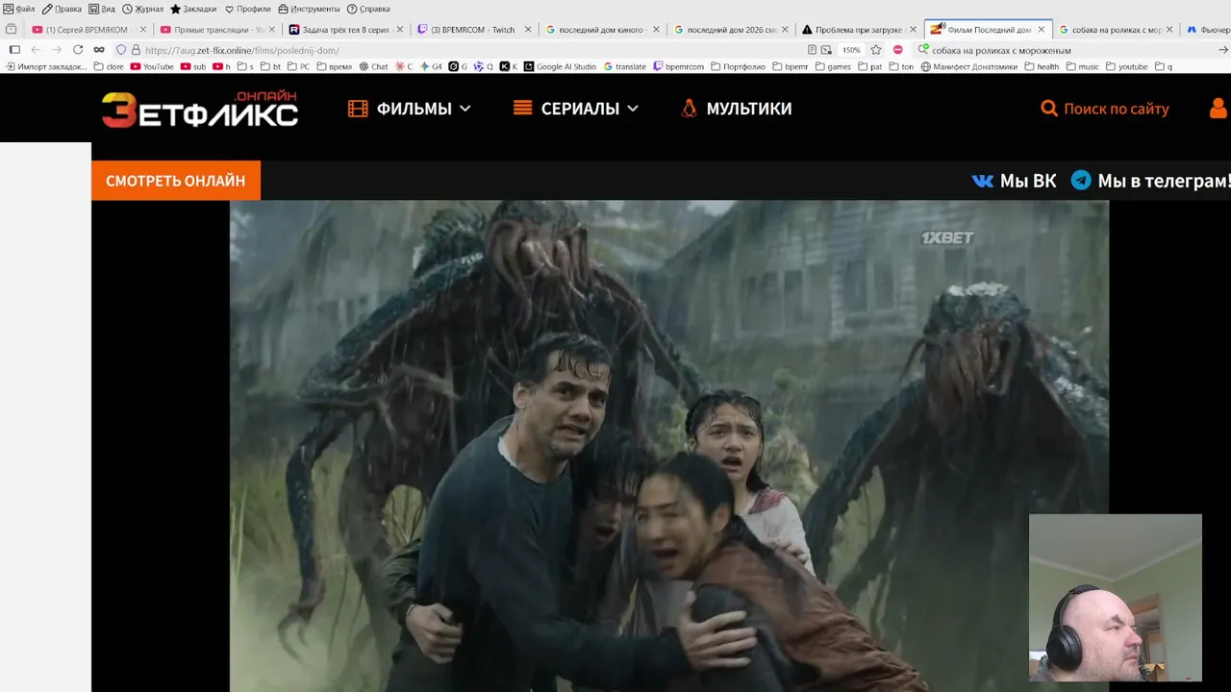Open the translate bookmark
1231x692 pixels.
pyautogui.click(x=625, y=67)
